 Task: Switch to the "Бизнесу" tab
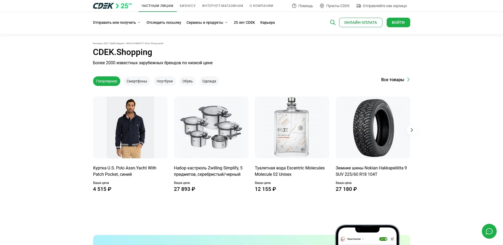coord(188,6)
